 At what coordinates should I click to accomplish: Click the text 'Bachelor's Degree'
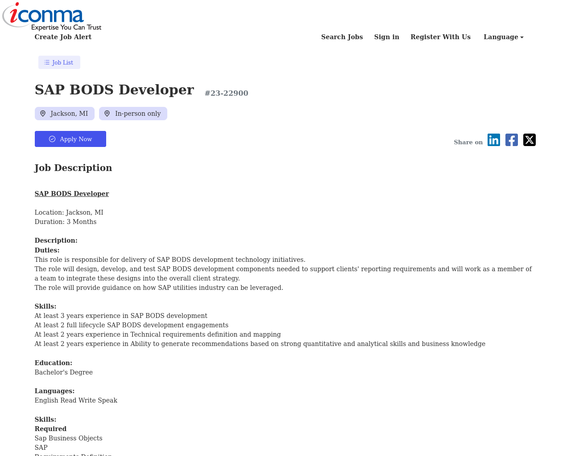click(x=64, y=372)
